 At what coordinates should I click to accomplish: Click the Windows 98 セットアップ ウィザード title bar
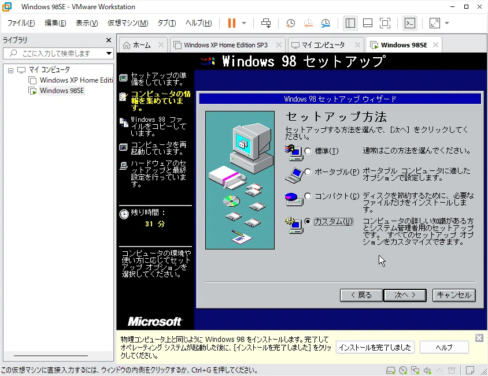point(340,99)
